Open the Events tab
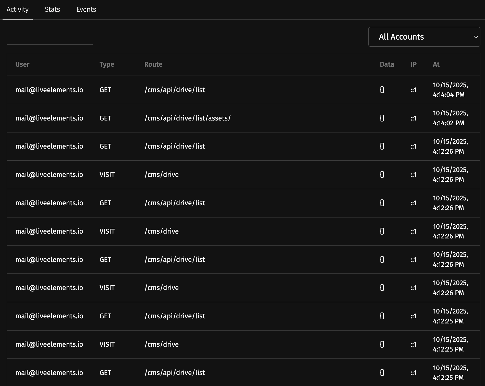485x386 pixels. [x=86, y=9]
